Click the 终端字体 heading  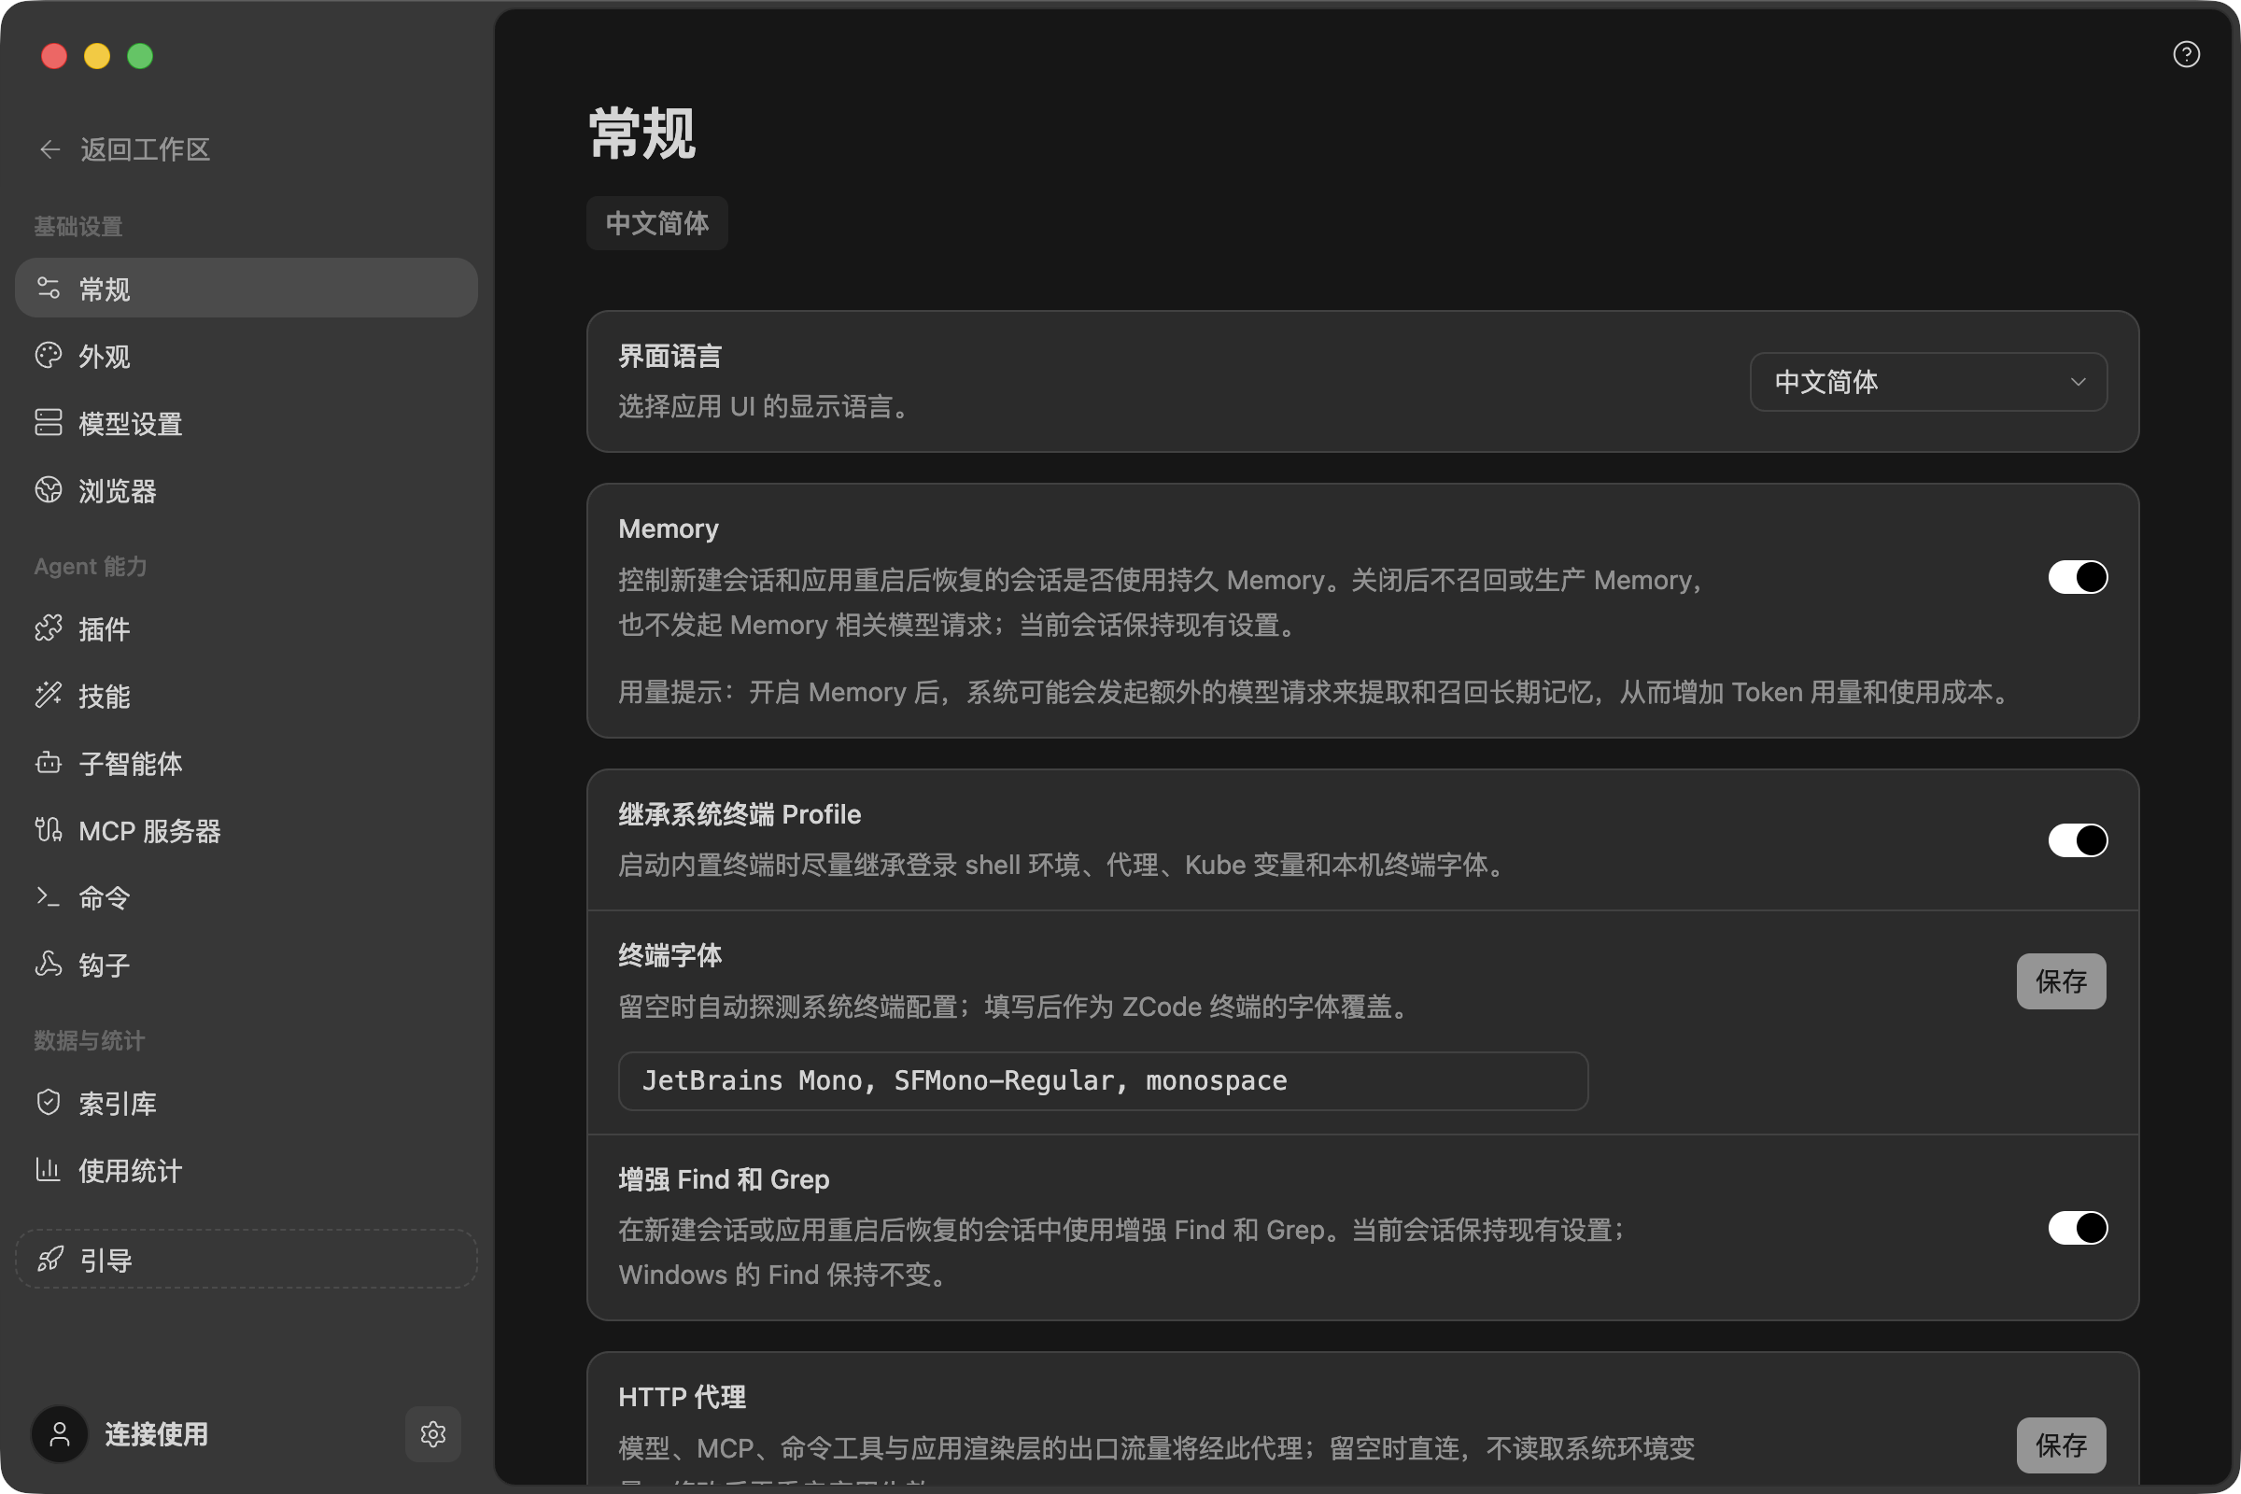point(669,954)
